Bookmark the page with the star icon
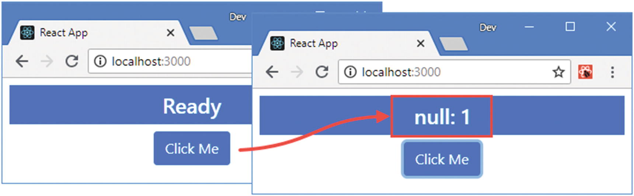The height and width of the screenshot is (196, 634). pos(558,72)
